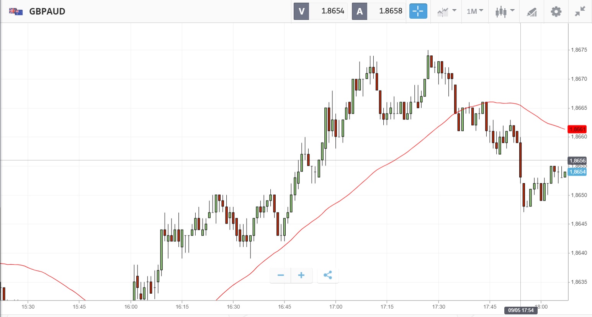
Task: Click the blue current price 1,8654 tag
Action: click(x=577, y=172)
